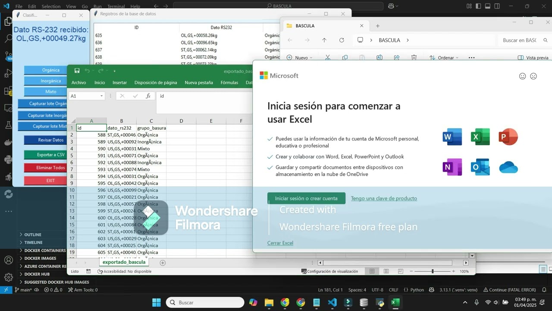This screenshot has width=552, height=311.
Task: Open VS Code Explorer view icon
Action: point(8,21)
